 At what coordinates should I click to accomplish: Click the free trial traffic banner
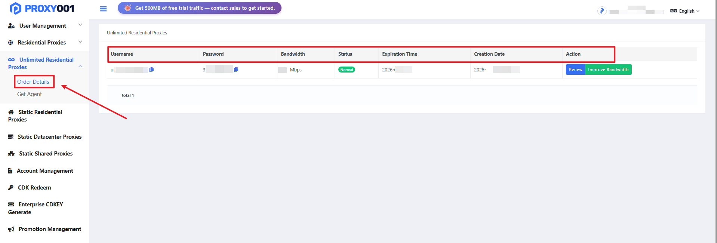(200, 8)
